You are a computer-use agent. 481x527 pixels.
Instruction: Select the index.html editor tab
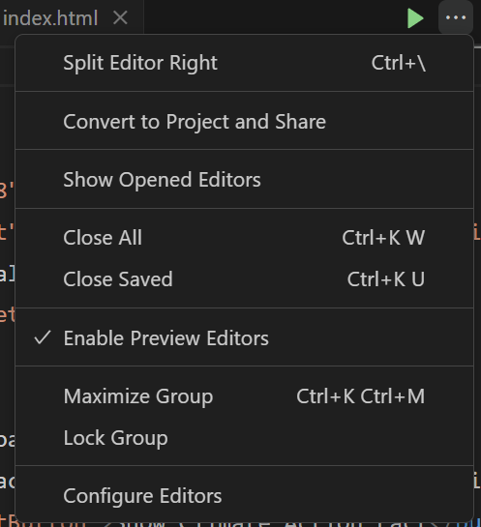[x=50, y=17]
